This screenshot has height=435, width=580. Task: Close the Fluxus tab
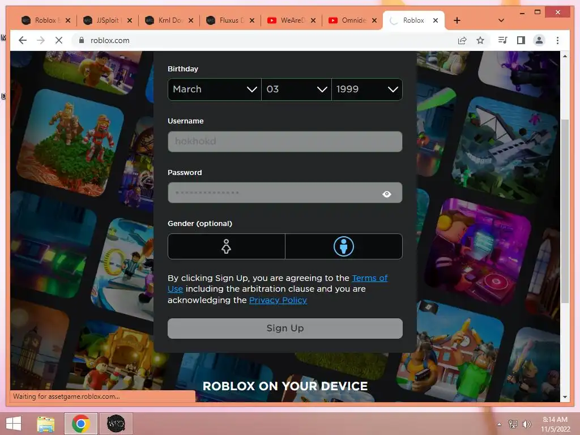tap(252, 20)
